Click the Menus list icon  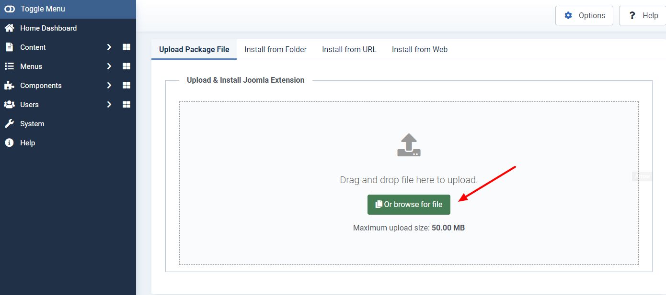[x=9, y=66]
